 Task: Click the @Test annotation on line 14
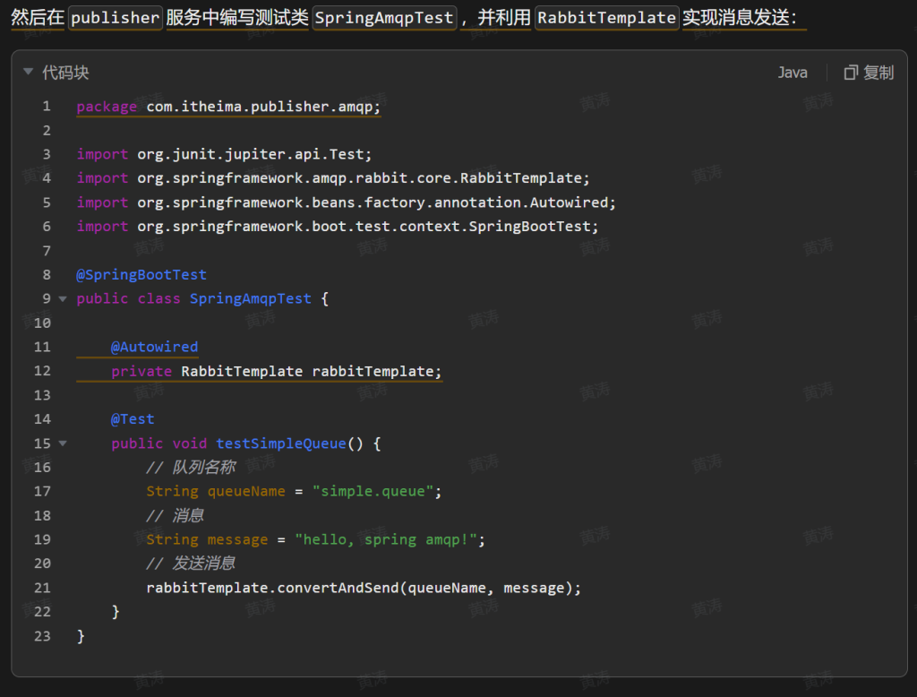coord(133,418)
